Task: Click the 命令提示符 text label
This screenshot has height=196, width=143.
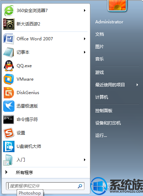Action: coord(27,120)
